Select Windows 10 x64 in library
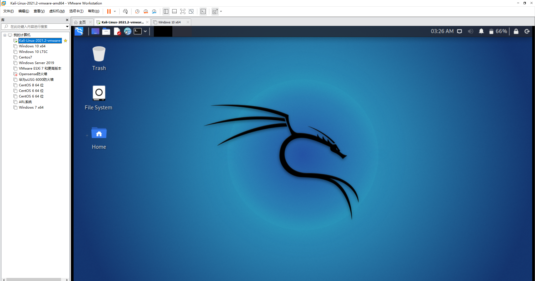Screen dimensions: 535x281 point(32,46)
